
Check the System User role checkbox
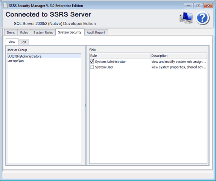click(92, 67)
